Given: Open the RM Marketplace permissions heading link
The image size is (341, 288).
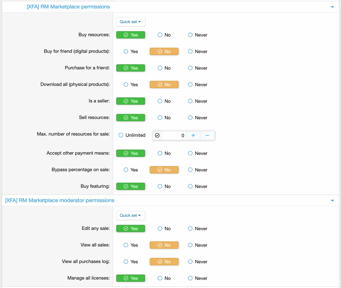Looking at the screenshot, I should coord(68,7).
